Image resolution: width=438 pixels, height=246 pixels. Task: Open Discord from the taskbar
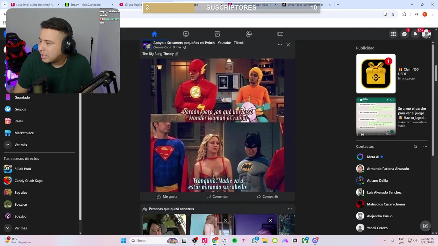pyautogui.click(x=315, y=241)
